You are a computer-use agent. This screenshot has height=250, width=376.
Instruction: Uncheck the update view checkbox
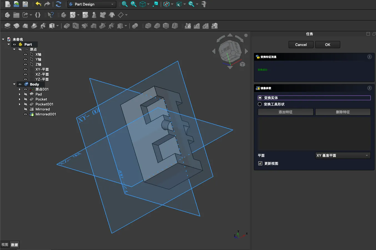(260, 163)
